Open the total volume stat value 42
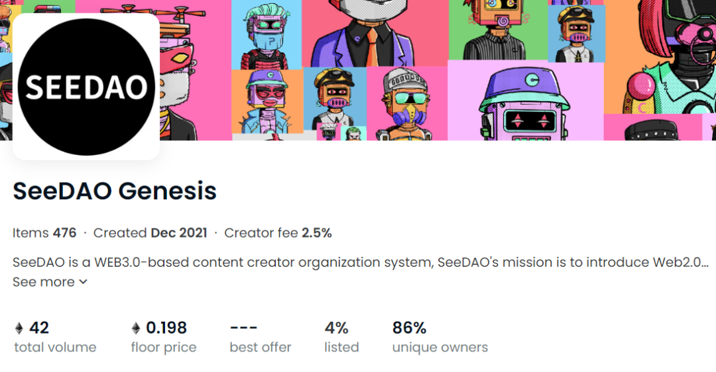Image resolution: width=716 pixels, height=372 pixels. point(39,328)
